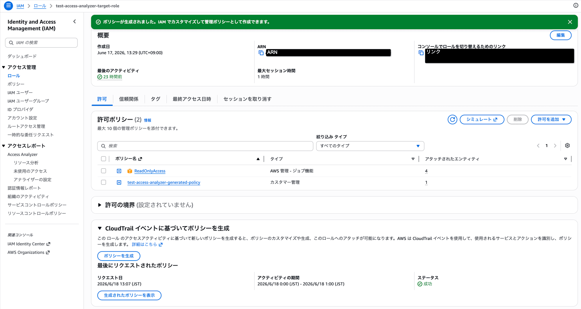581x309 pixels.
Task: Open Unused access in sidebar
Action: click(x=30, y=171)
